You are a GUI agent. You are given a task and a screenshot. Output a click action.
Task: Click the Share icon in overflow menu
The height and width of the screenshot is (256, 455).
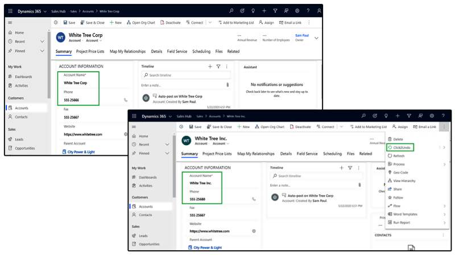pyautogui.click(x=390, y=189)
